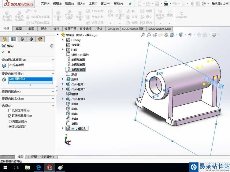The image size is (230, 172).
Task: Click the New document icon
Action: (x=140, y=3)
